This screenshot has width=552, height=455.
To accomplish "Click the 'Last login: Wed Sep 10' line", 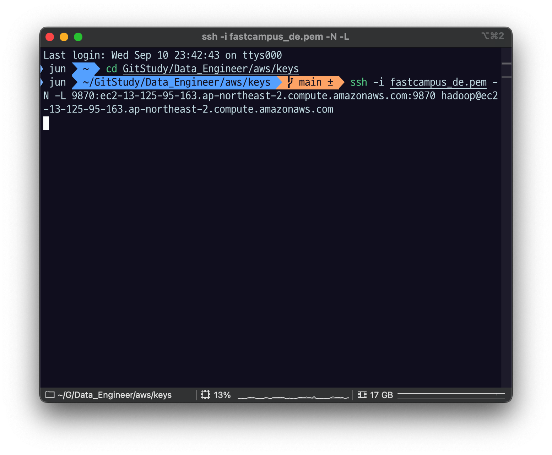I will tap(163, 55).
